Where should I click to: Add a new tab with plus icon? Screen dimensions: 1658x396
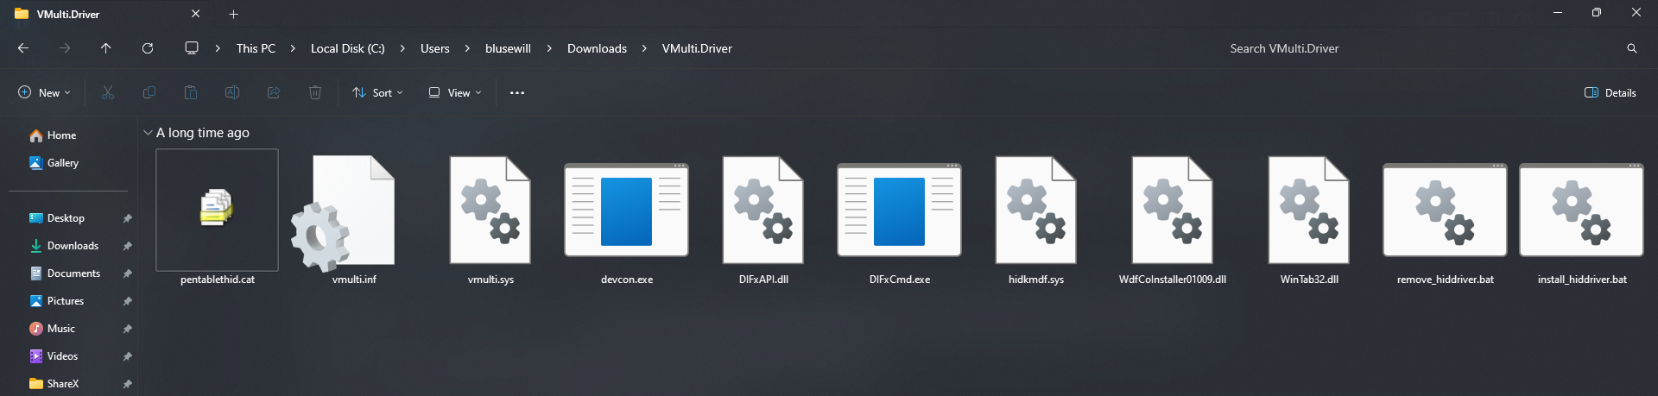pos(233,14)
